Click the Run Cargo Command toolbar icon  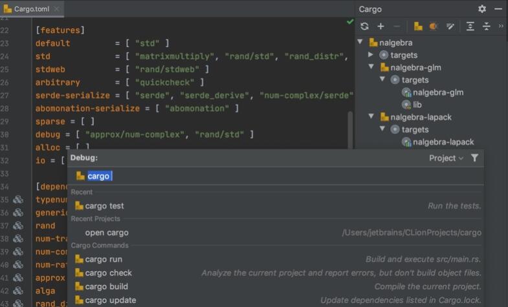[418, 26]
